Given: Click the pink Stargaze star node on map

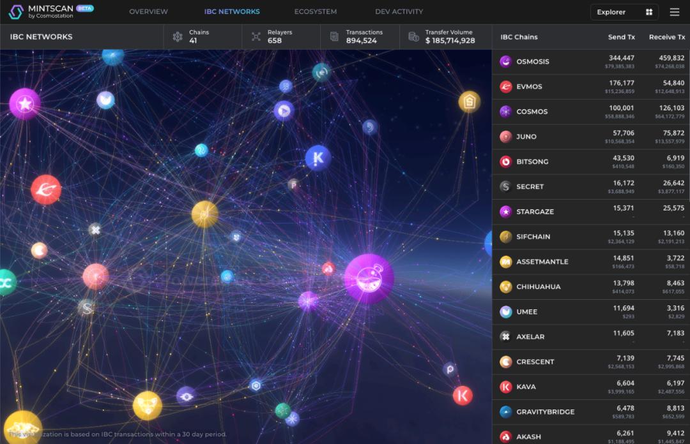Looking at the screenshot, I should (x=25, y=104).
